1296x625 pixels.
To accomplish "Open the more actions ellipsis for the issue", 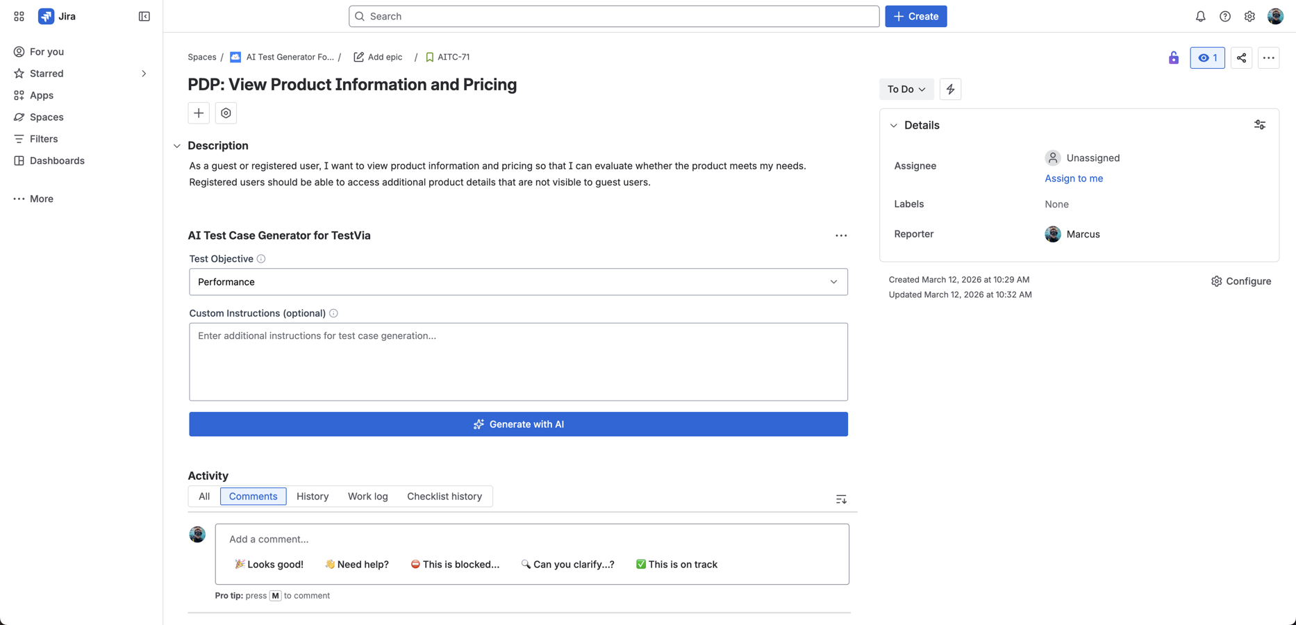I will tap(1269, 58).
